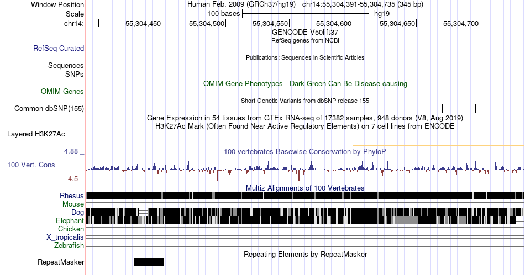Select the Rhesus alignment row label
525x275 pixels.
(72, 195)
